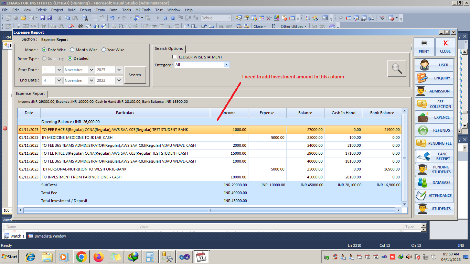This screenshot has width=470, height=264.
Task: Click the magnifying glass search icon
Action: click(x=397, y=68)
